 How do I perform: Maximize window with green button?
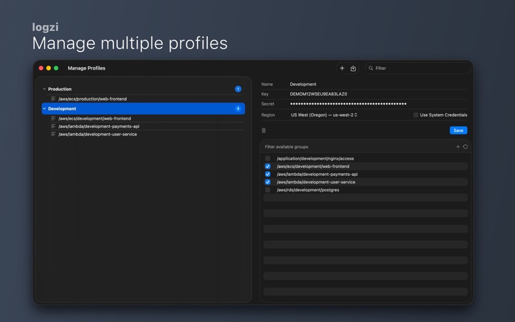pos(56,68)
